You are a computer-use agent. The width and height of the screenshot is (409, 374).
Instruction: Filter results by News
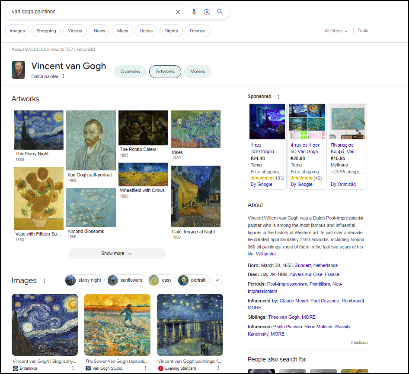coord(99,31)
